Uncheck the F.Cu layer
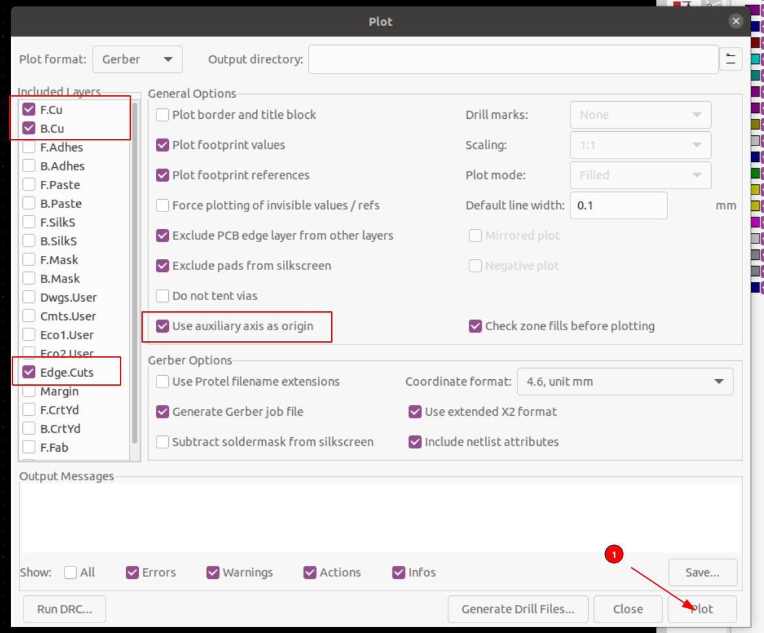 (x=29, y=110)
